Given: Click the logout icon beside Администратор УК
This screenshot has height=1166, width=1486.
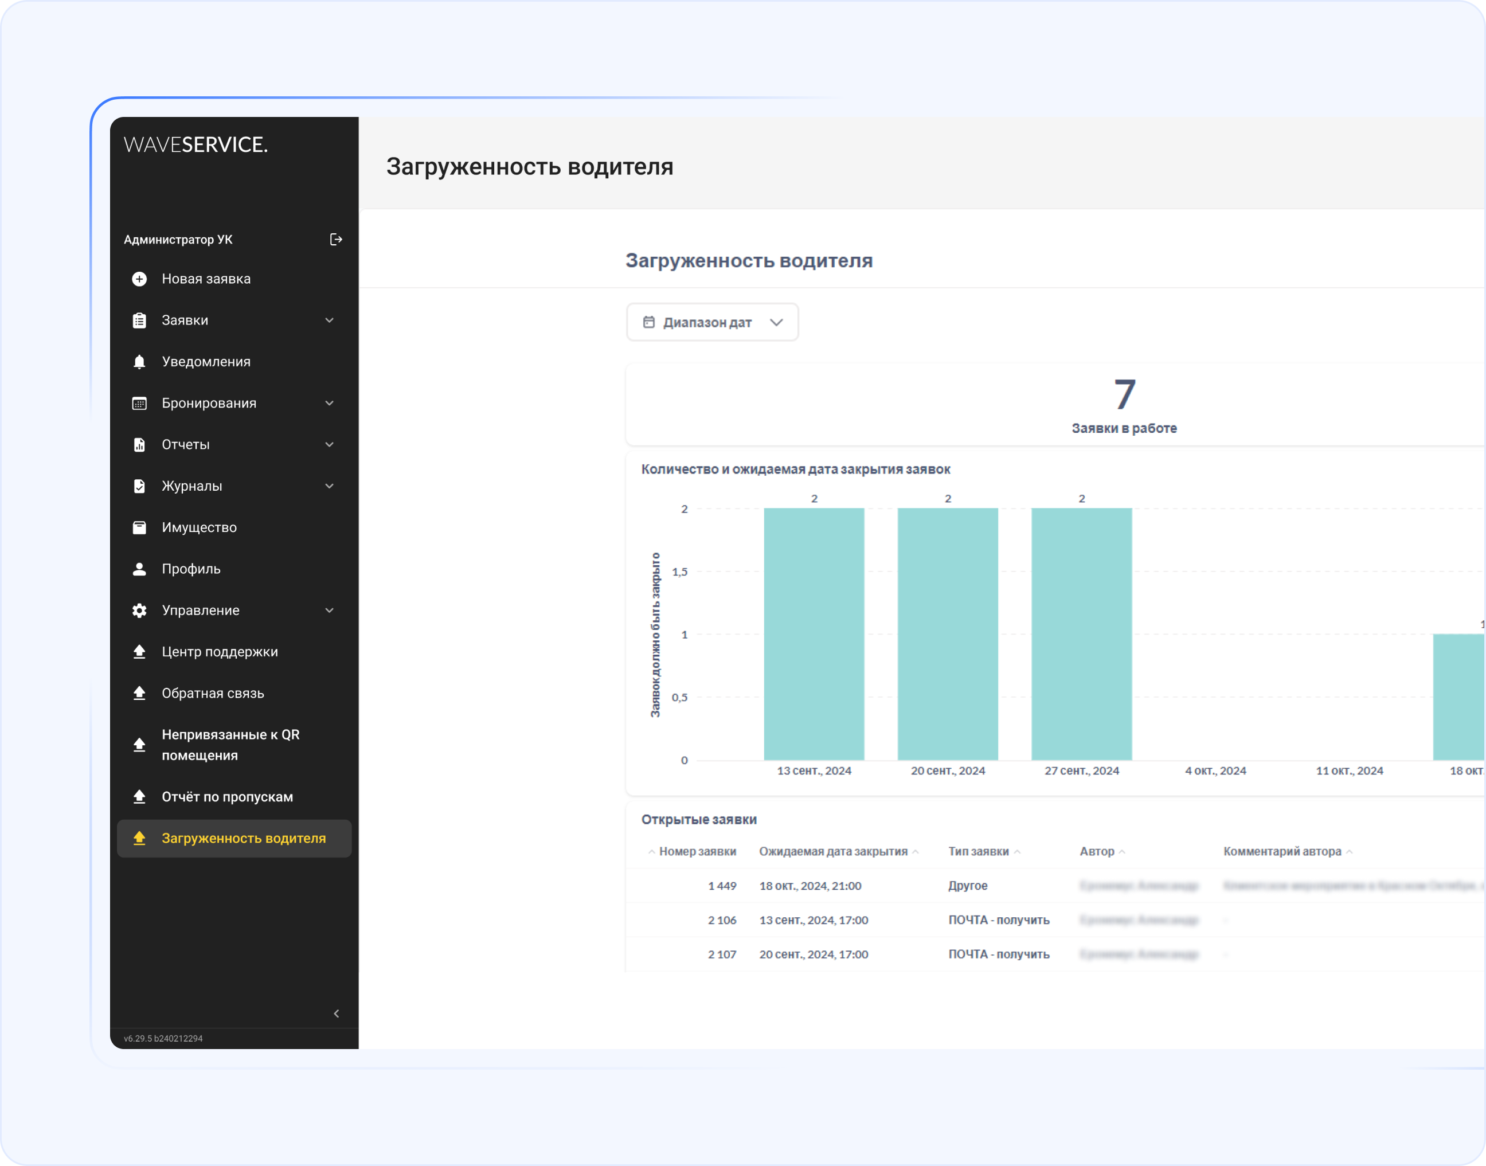Looking at the screenshot, I should point(336,240).
